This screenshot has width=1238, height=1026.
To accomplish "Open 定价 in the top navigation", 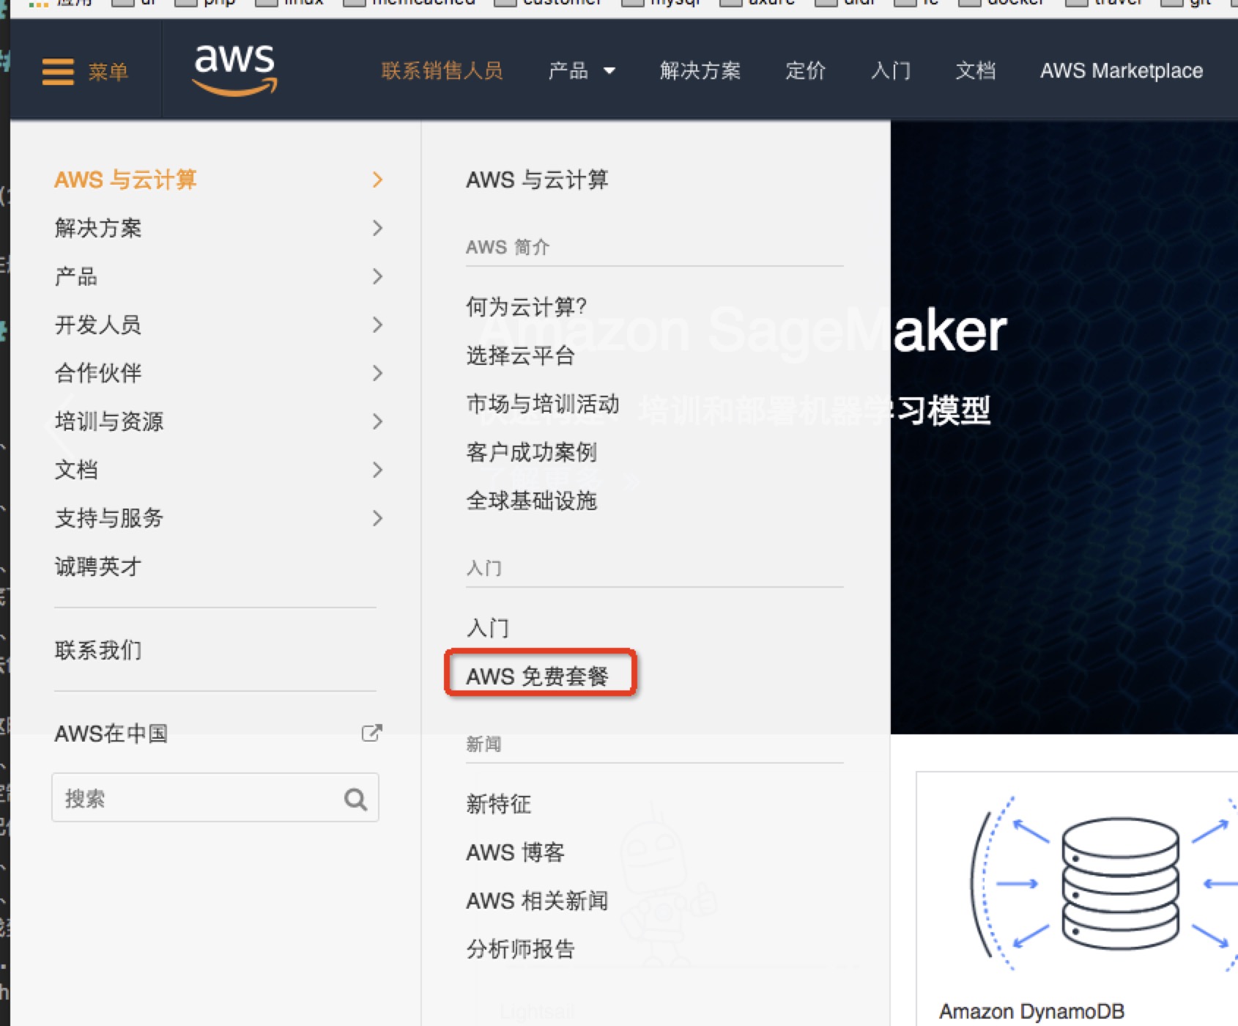I will coord(805,71).
